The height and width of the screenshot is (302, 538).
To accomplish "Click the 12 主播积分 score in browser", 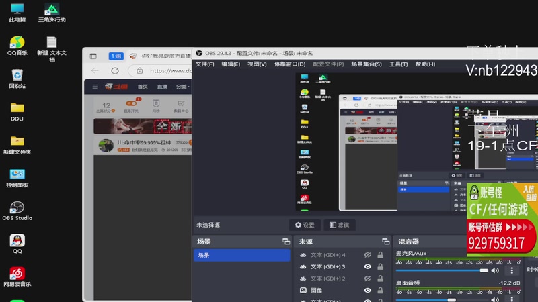I will (106, 107).
